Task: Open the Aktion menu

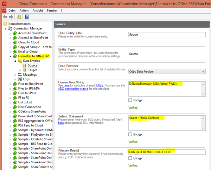Action: pyautogui.click(x=24, y=11)
